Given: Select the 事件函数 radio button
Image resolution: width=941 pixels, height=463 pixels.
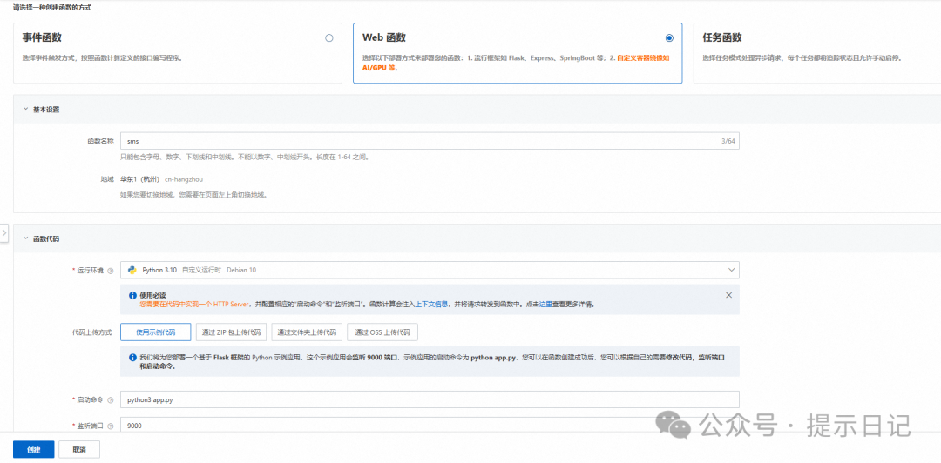Looking at the screenshot, I should 328,38.
